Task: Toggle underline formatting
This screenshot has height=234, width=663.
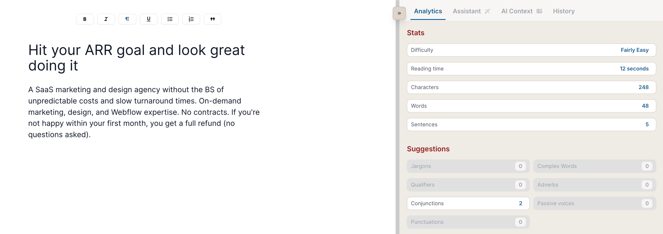Action: click(149, 19)
